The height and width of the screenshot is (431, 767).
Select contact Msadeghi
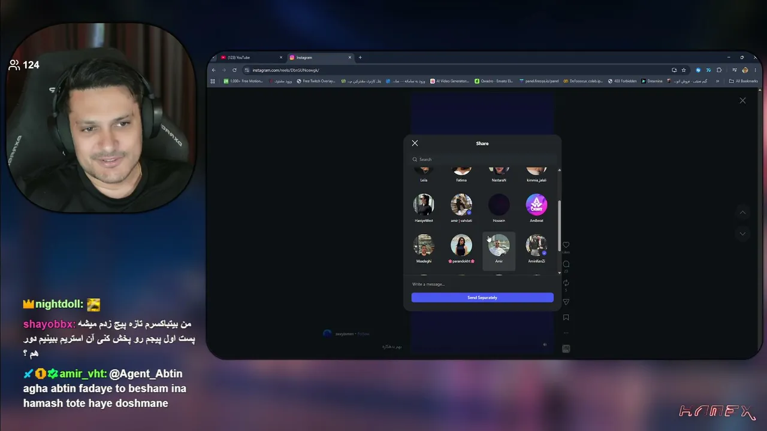(x=424, y=249)
